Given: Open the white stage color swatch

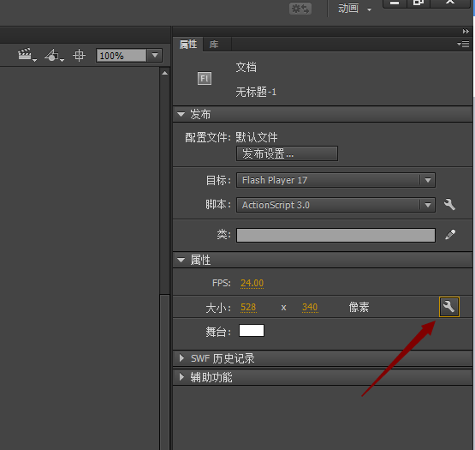Looking at the screenshot, I should 252,331.
